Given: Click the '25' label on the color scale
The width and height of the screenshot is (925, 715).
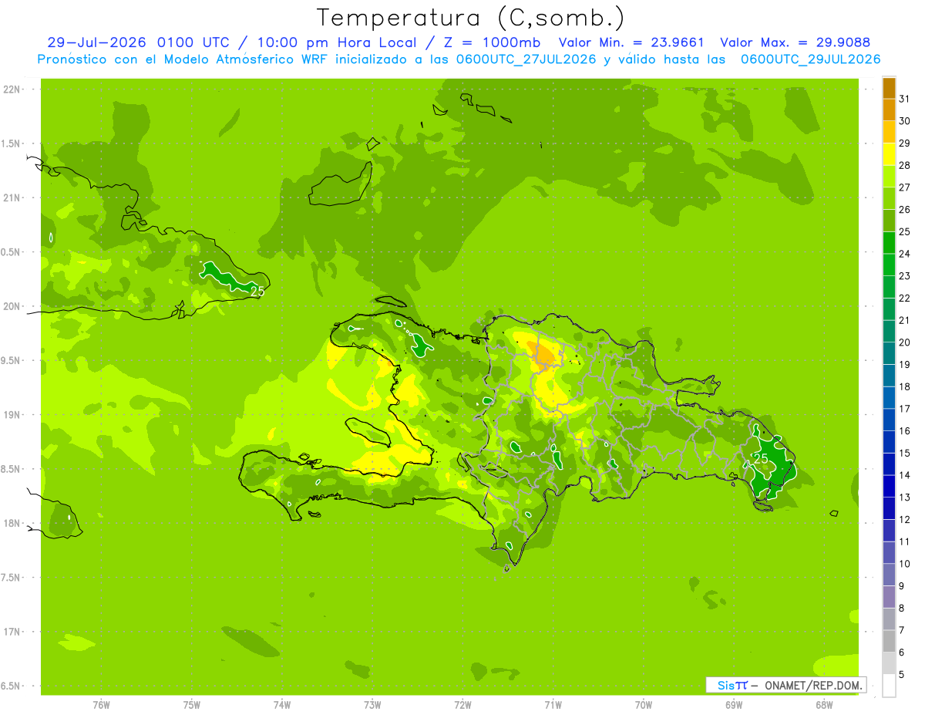Looking at the screenshot, I should click(905, 231).
